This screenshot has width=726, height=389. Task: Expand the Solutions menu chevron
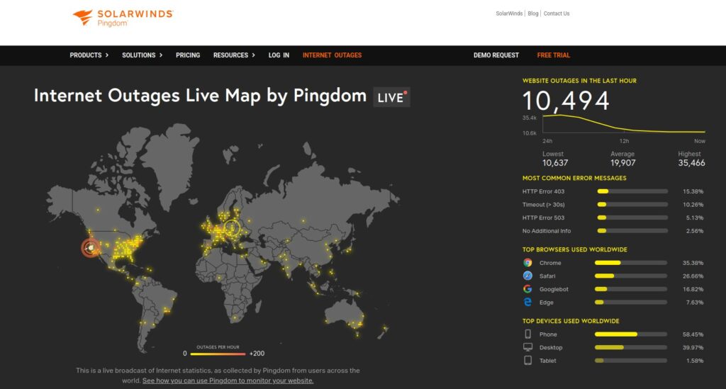[161, 55]
